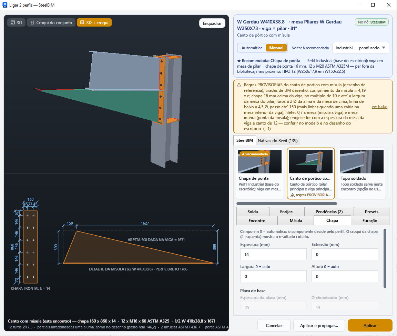397x336 pixels.
Task: Click the 3D button's window icon
Action: [x=13, y=22]
